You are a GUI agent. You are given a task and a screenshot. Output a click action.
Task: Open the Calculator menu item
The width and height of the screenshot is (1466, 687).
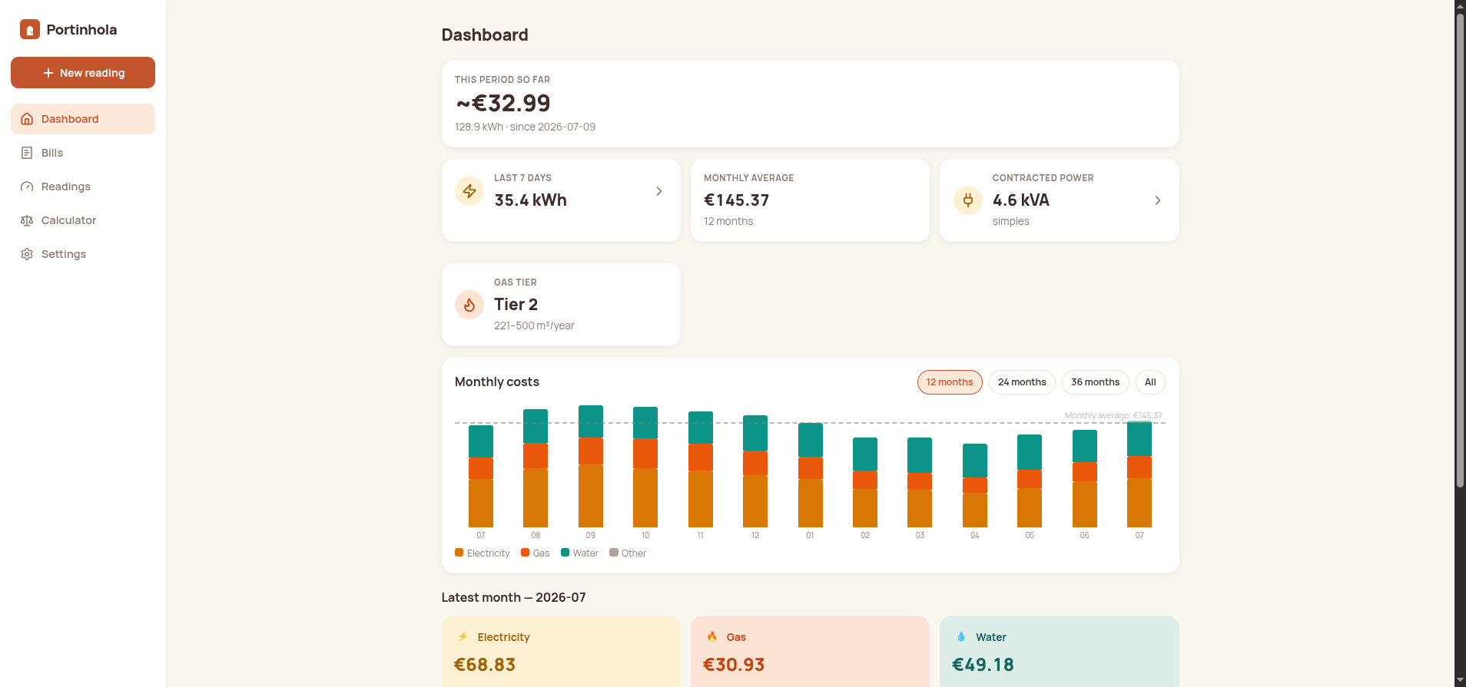(83, 220)
